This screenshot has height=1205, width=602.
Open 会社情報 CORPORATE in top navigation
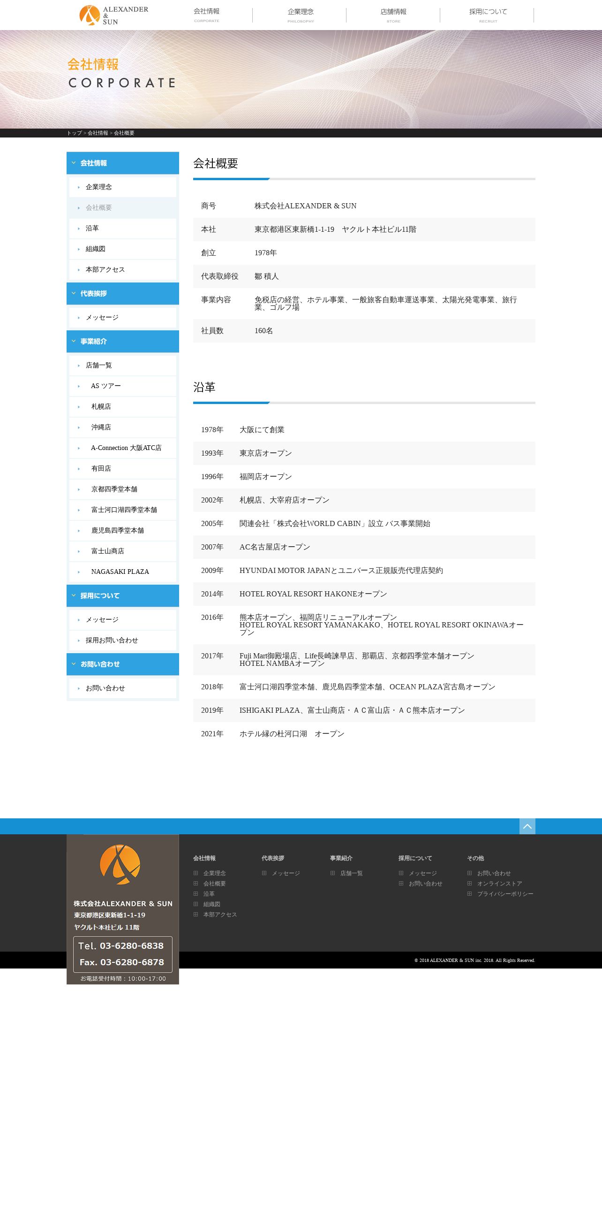coord(207,15)
